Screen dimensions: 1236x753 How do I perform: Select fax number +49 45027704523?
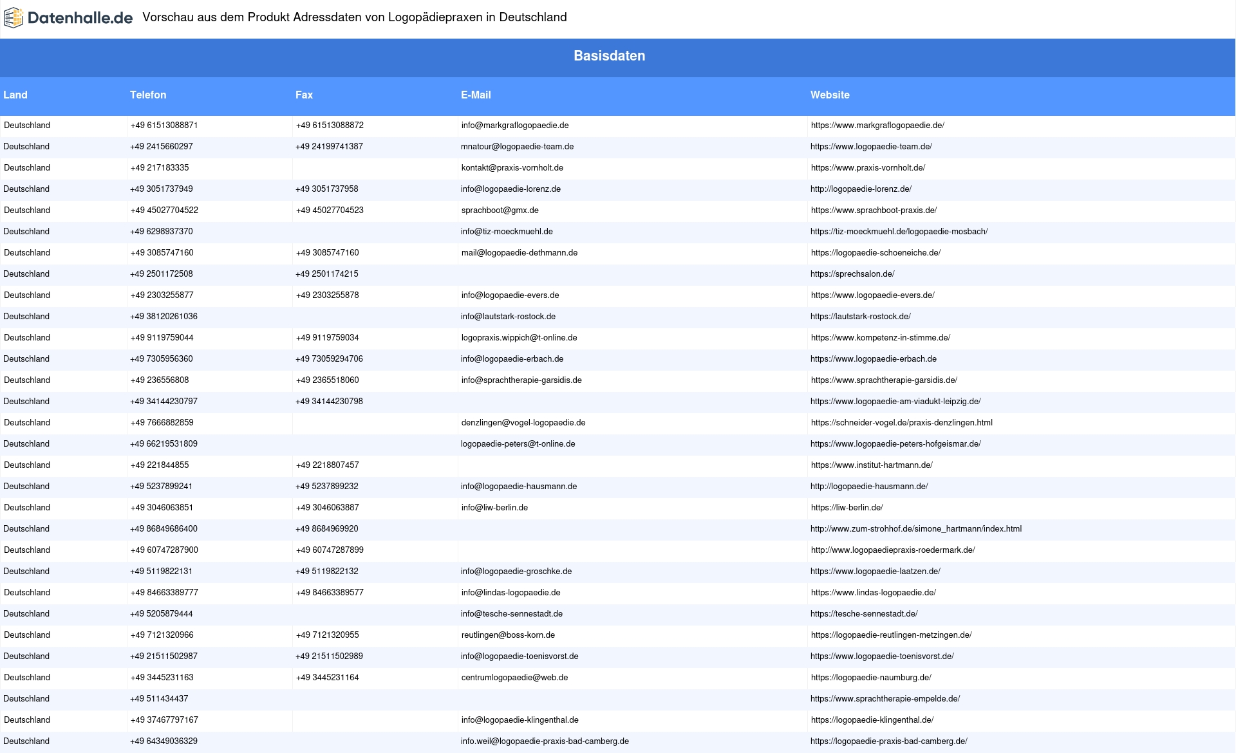330,210
